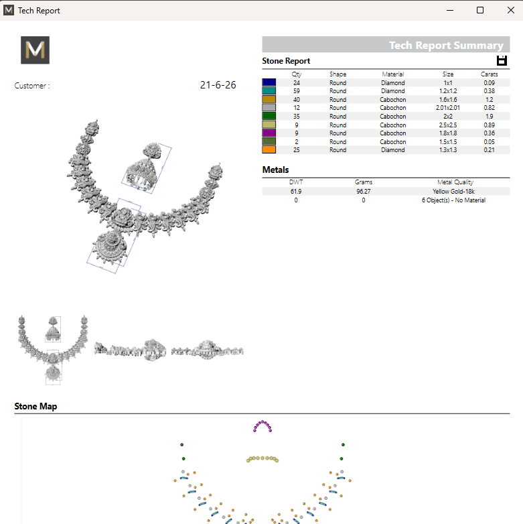523x524 pixels.
Task: Click the middle side-view necklace thumbnail
Action: (x=131, y=350)
